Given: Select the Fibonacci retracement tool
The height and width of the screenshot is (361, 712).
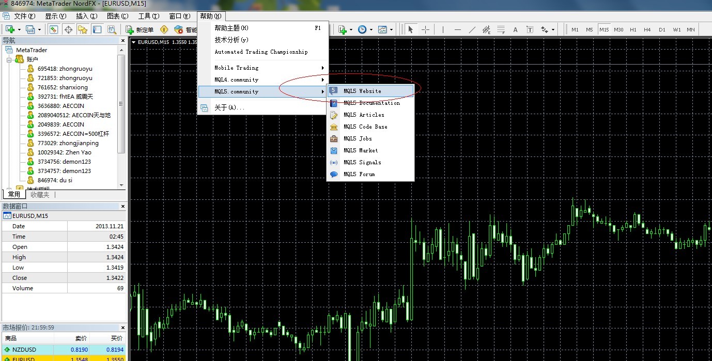Looking at the screenshot, I should pyautogui.click(x=501, y=29).
